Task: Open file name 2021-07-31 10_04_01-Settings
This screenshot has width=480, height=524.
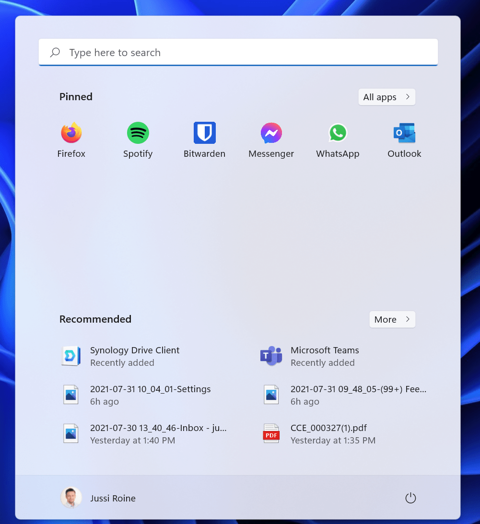Action: click(151, 389)
